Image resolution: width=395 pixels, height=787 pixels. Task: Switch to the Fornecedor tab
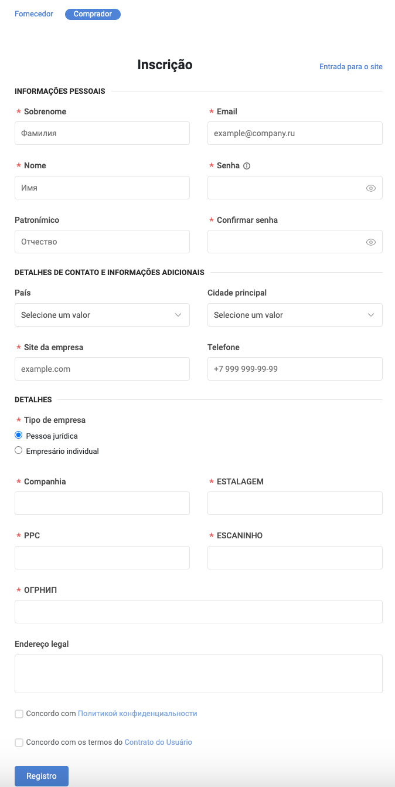(34, 14)
